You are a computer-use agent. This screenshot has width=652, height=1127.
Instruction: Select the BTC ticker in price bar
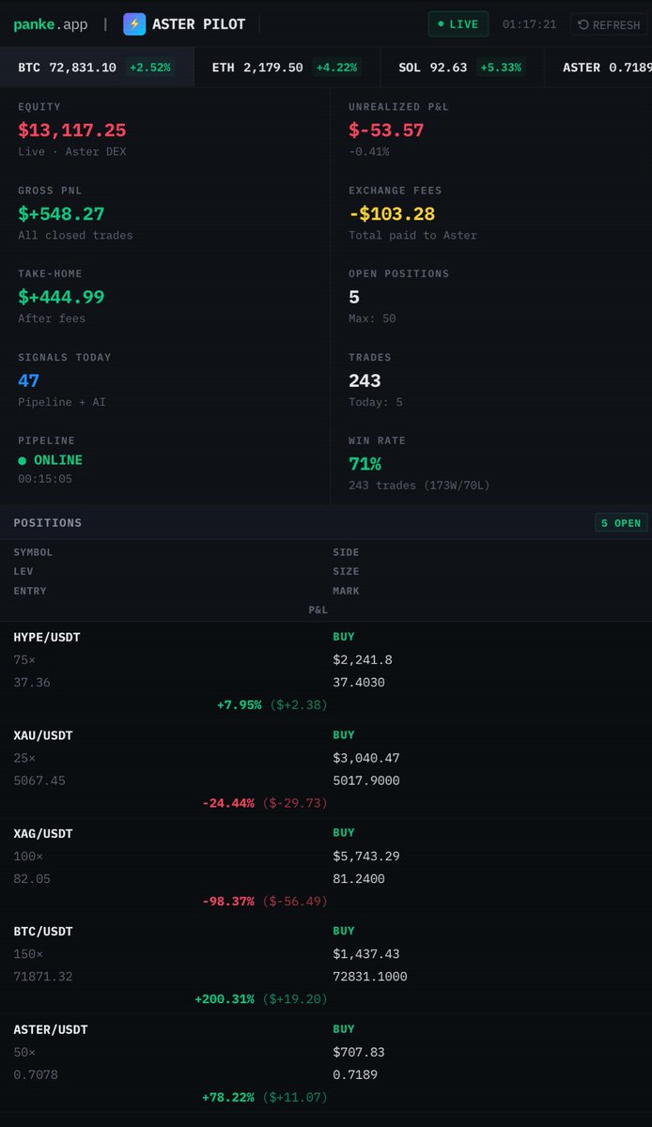pyautogui.click(x=95, y=68)
